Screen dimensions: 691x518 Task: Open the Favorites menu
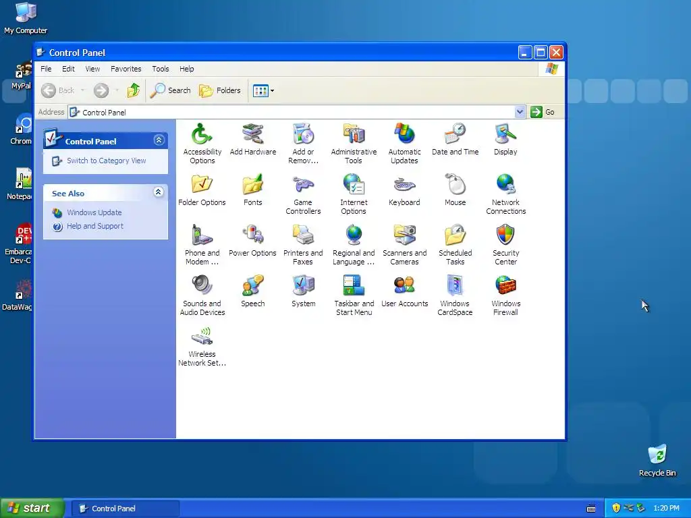click(126, 69)
